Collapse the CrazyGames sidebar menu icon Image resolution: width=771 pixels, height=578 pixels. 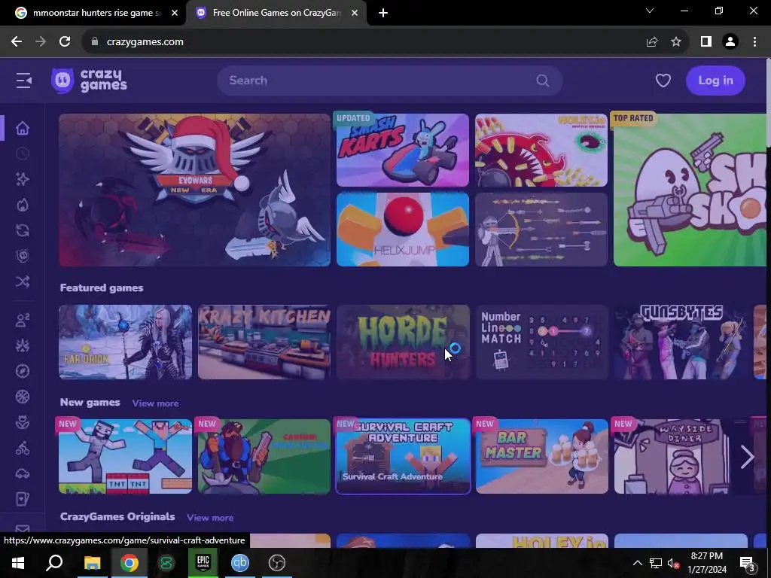23,81
